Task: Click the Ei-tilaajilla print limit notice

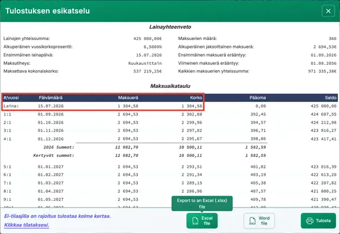Action: click(57, 216)
